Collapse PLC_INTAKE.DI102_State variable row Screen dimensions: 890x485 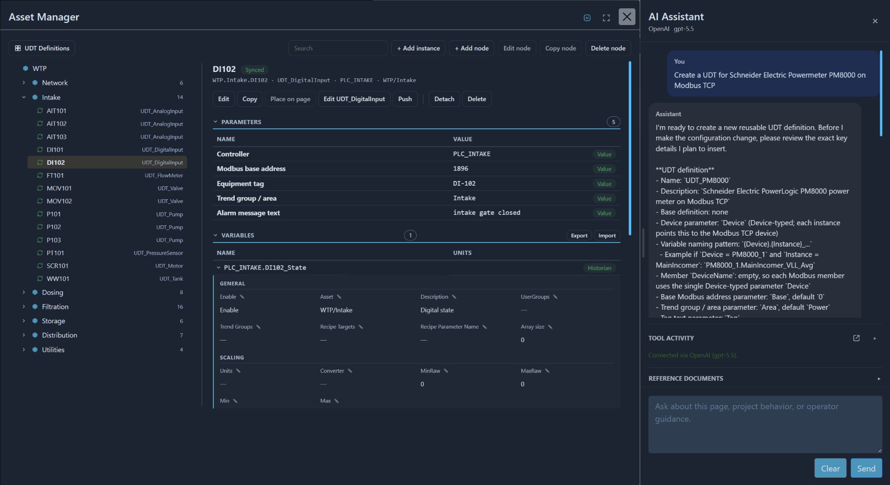[219, 268]
